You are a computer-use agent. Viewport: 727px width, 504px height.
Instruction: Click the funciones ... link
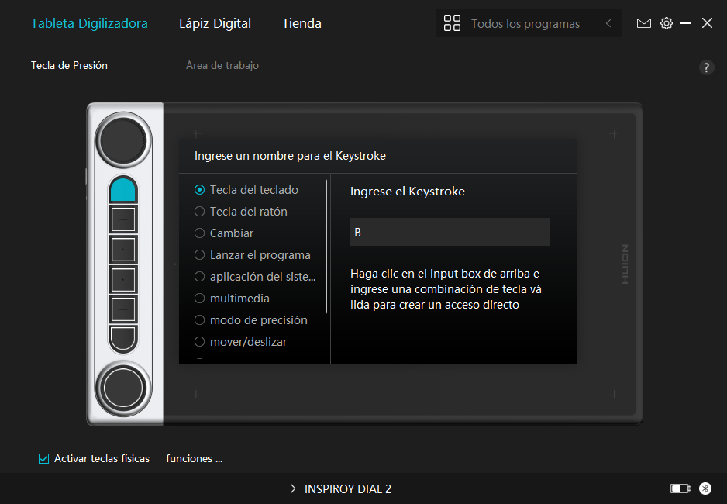click(x=194, y=458)
